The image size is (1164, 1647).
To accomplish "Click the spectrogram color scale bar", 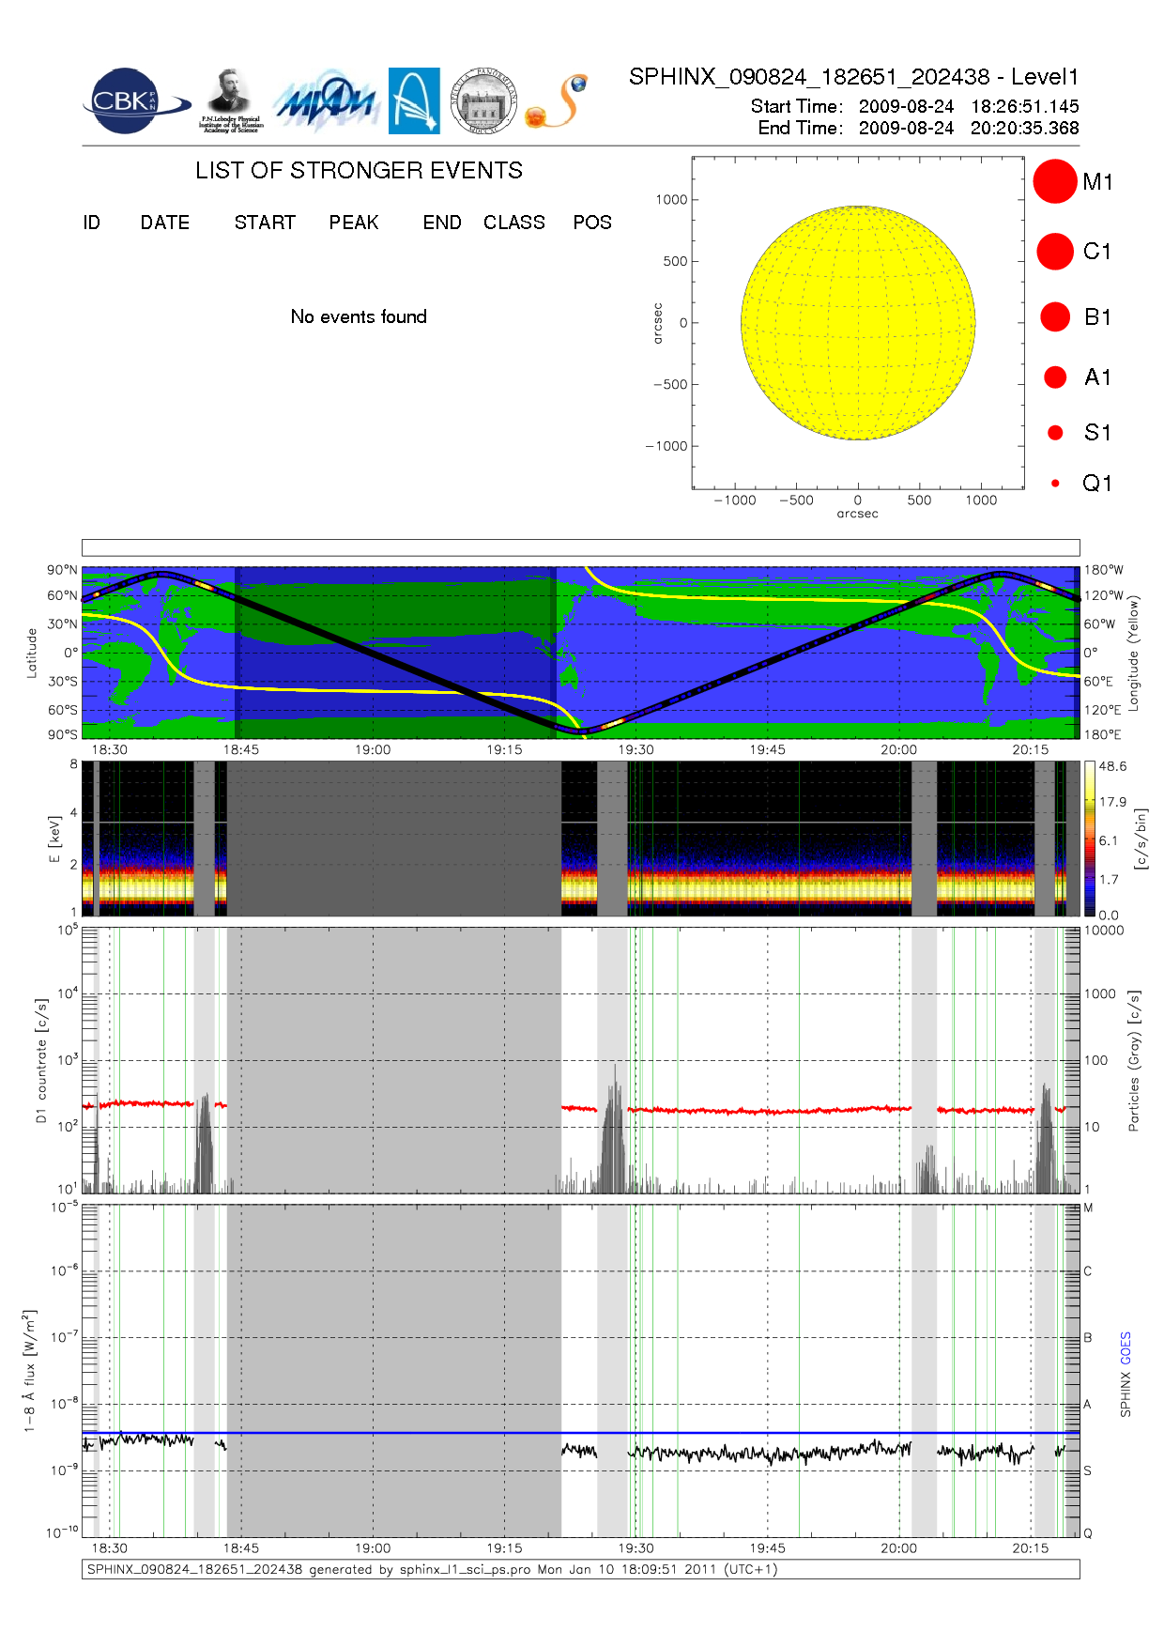I will pyautogui.click(x=1090, y=839).
